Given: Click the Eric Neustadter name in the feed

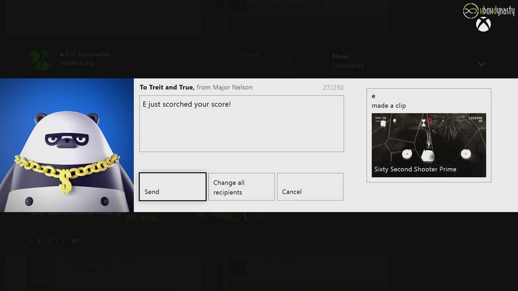Looking at the screenshot, I should coord(87,54).
